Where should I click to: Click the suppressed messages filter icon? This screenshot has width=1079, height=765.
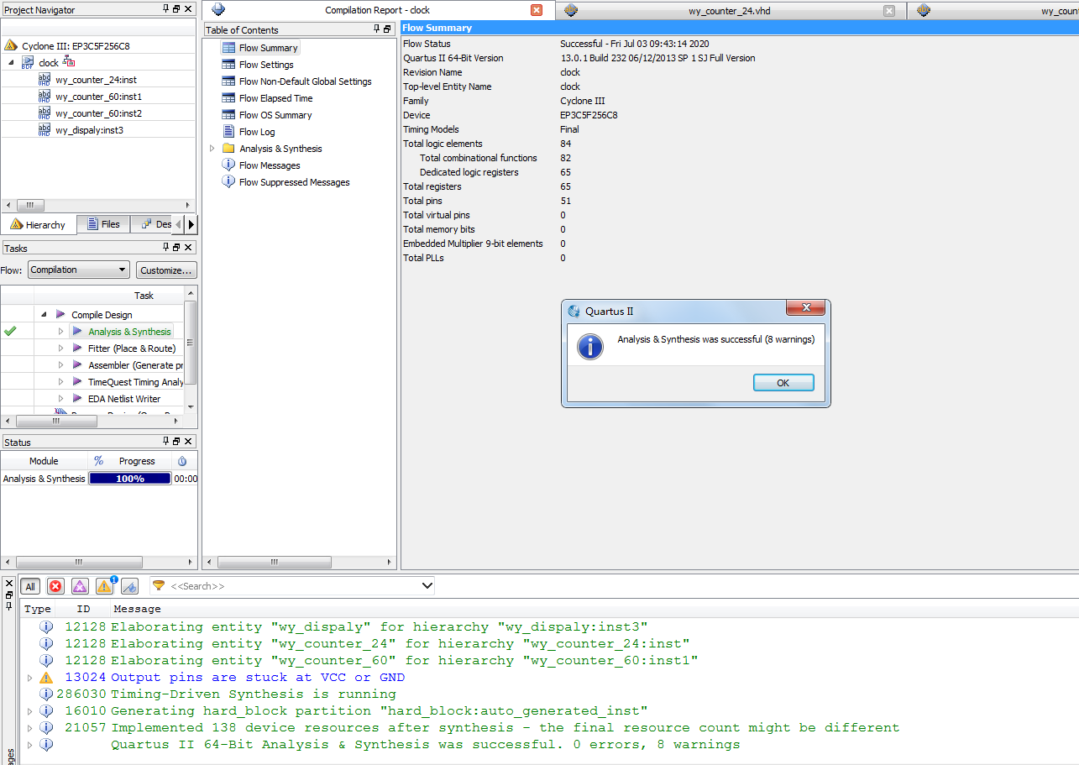click(129, 586)
